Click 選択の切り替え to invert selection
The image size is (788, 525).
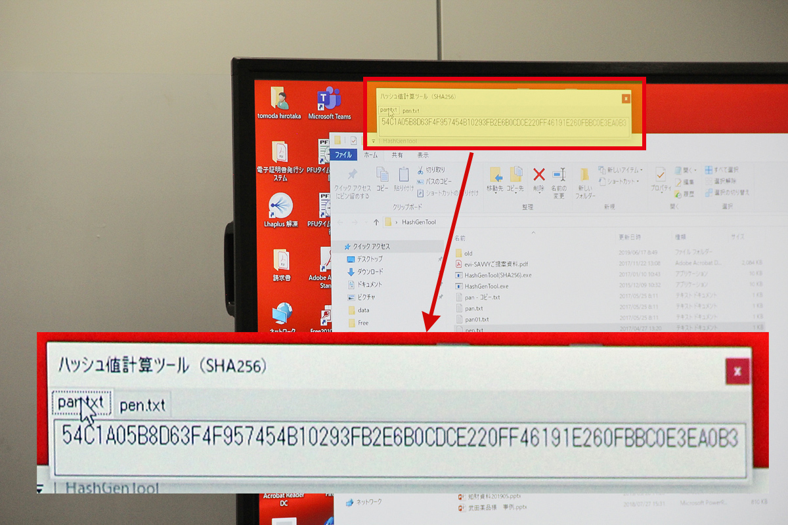tap(727, 193)
